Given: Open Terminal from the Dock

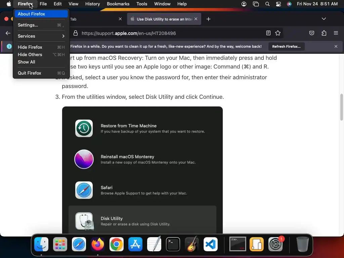Looking at the screenshot, I should coord(173,244).
